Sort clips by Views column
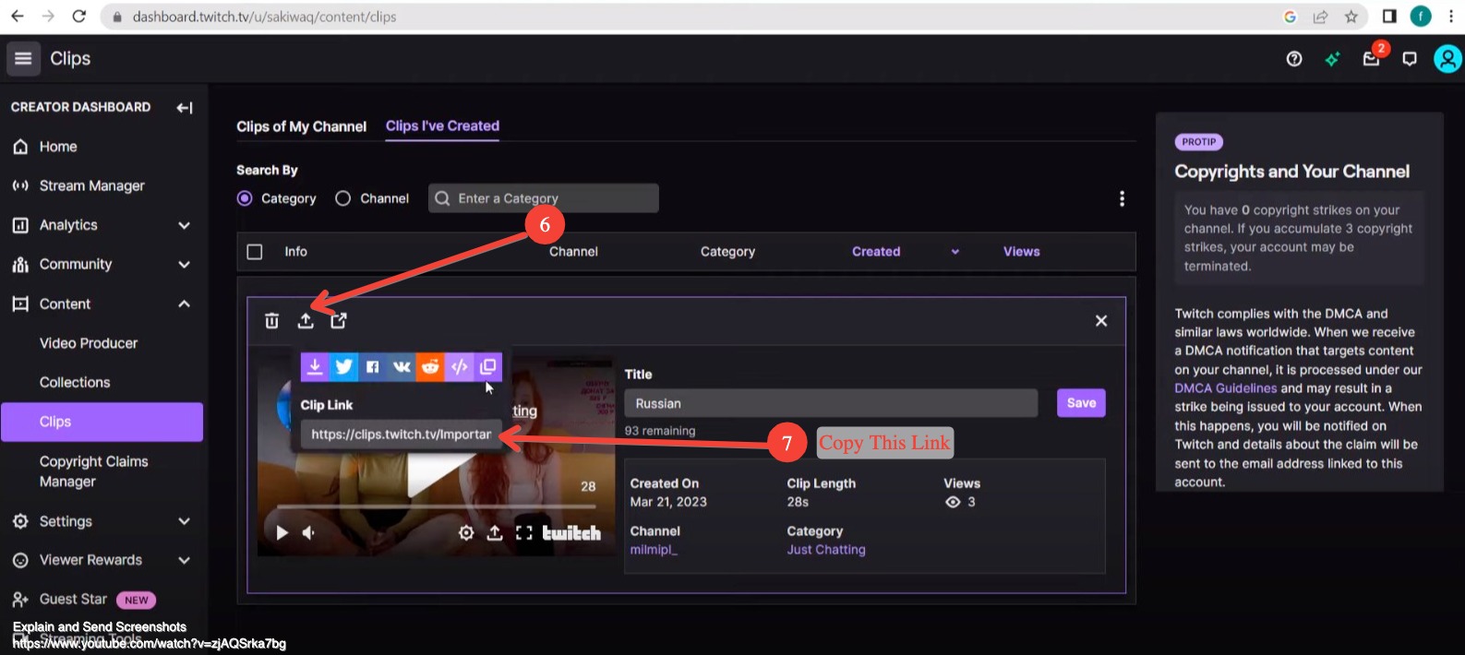The image size is (1465, 655). pyautogui.click(x=1021, y=252)
